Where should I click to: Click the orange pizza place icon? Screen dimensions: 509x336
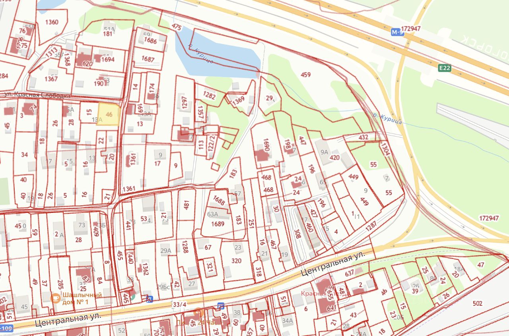click(201, 313)
